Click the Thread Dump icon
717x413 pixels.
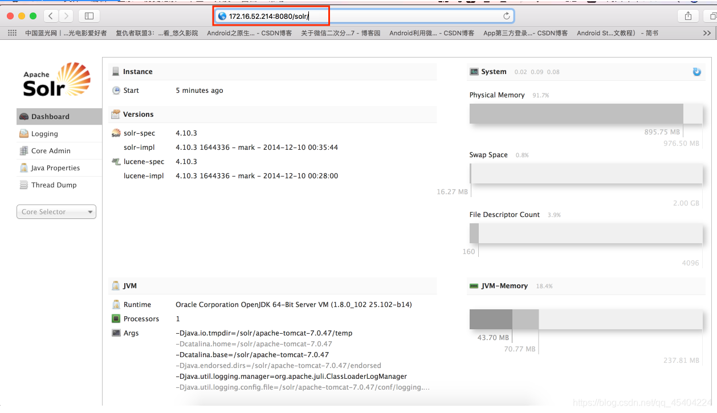(x=24, y=185)
